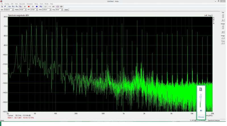Viewport: 227px width, 126px height.
Task: Select the Fr2 frequency response mode icon
Action: (13, 6)
